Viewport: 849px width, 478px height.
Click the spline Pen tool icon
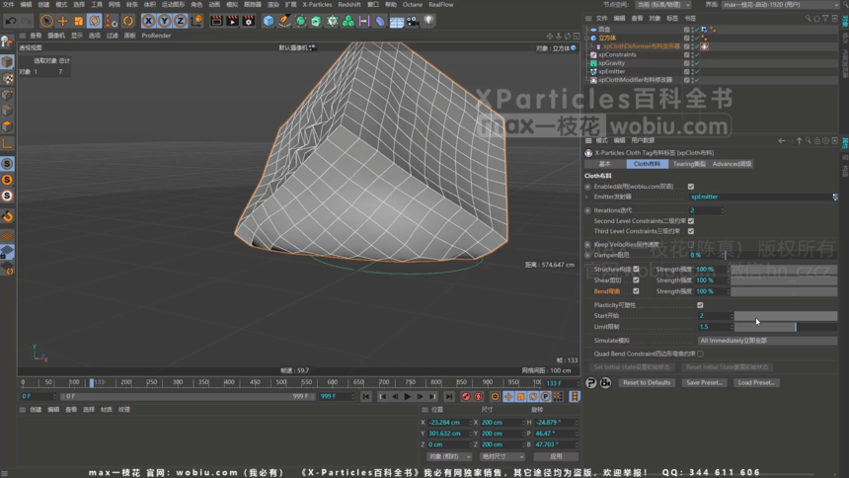click(x=284, y=21)
